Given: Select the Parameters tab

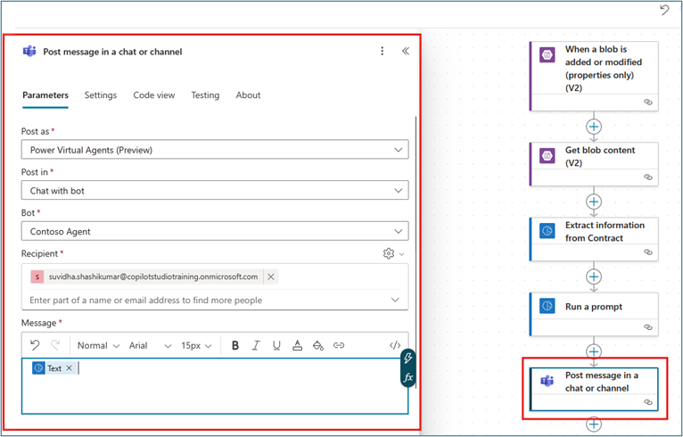Looking at the screenshot, I should 45,95.
